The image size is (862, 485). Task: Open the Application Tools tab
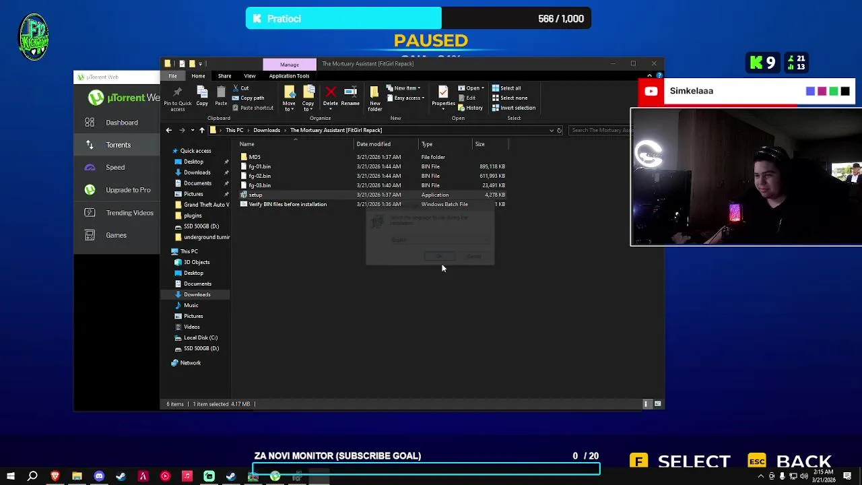point(289,75)
